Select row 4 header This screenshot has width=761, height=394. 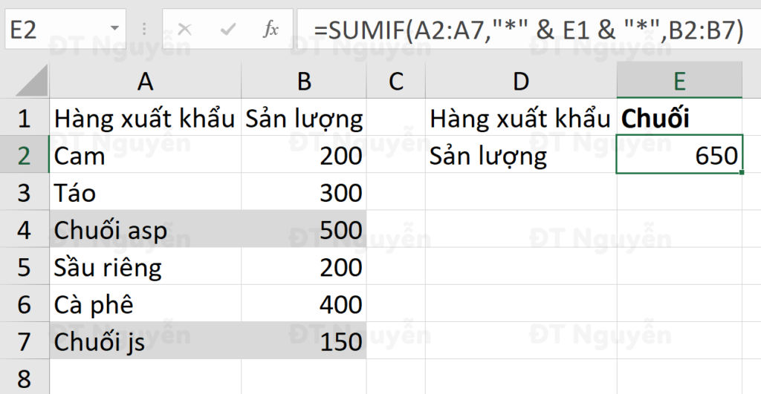tap(23, 230)
